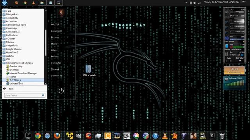Screen dimensions: 250x140
Task: Open the yellow VMware icon in dock
Action: coord(70,136)
